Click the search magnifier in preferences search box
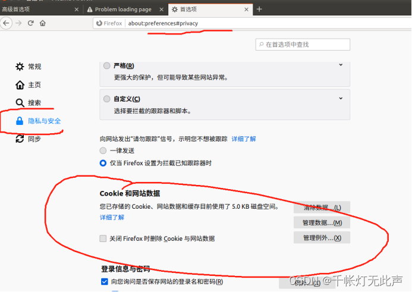This screenshot has height=292, width=412. [261, 44]
